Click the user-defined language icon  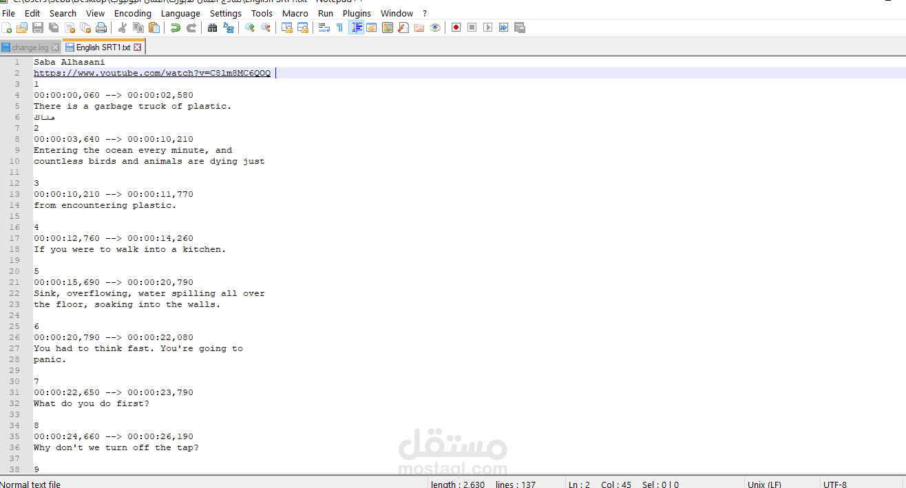(x=372, y=28)
